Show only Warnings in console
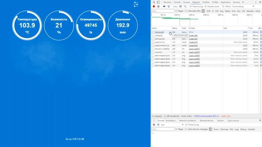 [224, 129]
